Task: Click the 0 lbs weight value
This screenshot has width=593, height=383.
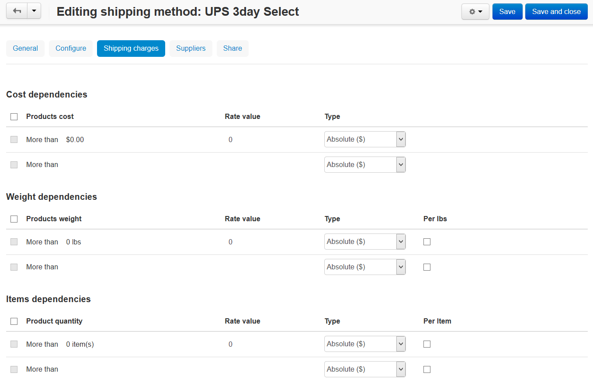Action: 74,242
